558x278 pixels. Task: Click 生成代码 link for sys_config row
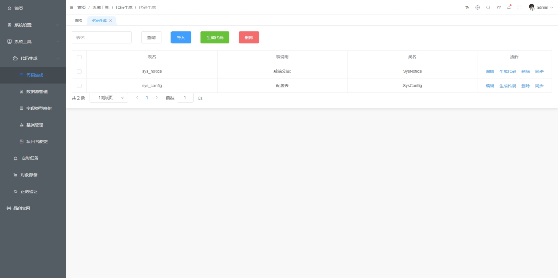click(x=507, y=86)
